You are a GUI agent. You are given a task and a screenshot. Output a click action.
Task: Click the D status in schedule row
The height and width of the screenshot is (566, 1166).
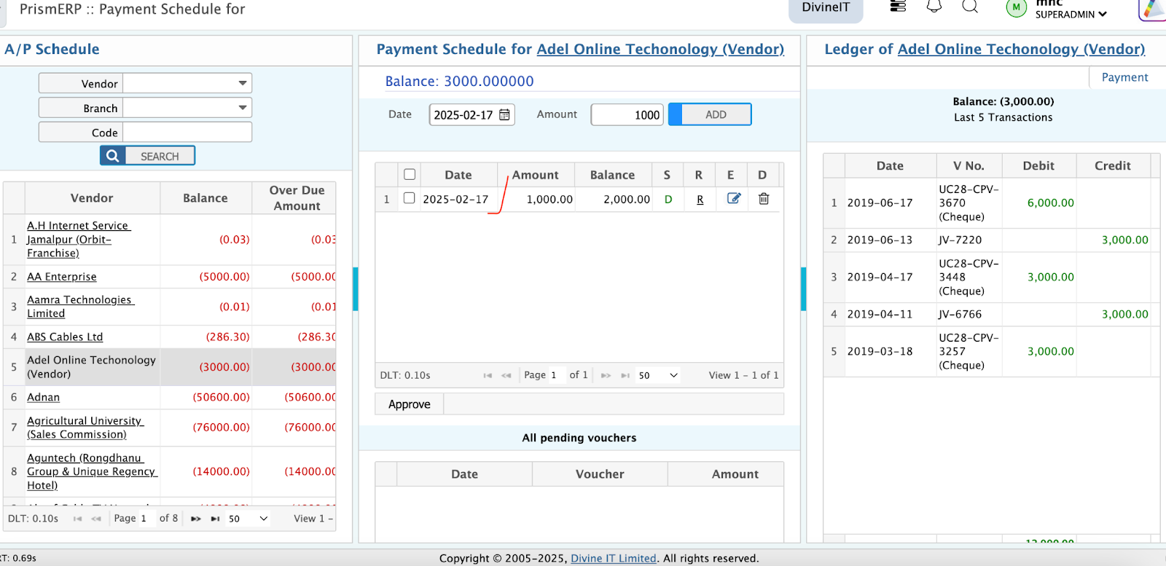[x=668, y=200]
